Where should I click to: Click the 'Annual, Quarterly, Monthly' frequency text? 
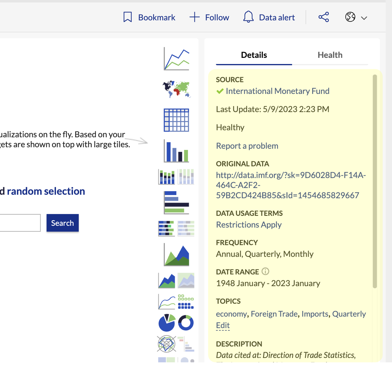[x=265, y=254]
